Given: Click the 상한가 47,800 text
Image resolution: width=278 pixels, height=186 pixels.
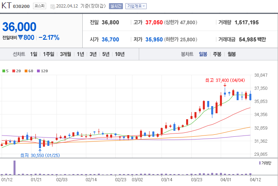Looking at the screenshot, I should [181, 23].
